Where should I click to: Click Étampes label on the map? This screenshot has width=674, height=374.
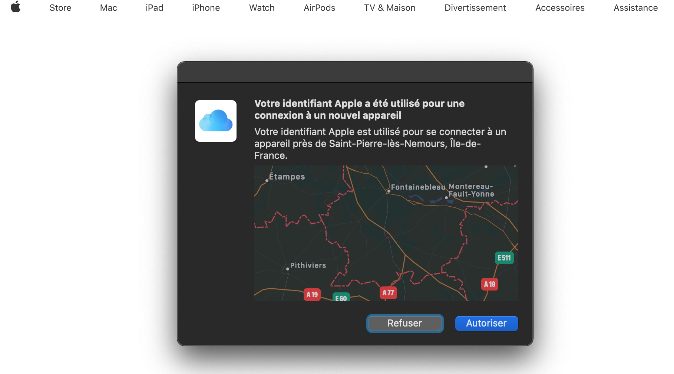point(287,177)
